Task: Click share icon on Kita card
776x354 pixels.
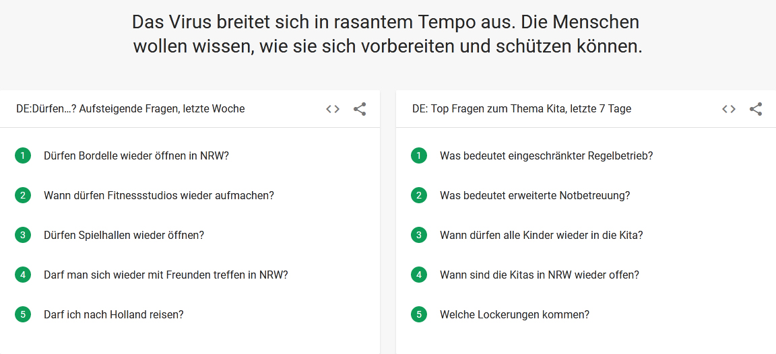Action: click(x=756, y=109)
